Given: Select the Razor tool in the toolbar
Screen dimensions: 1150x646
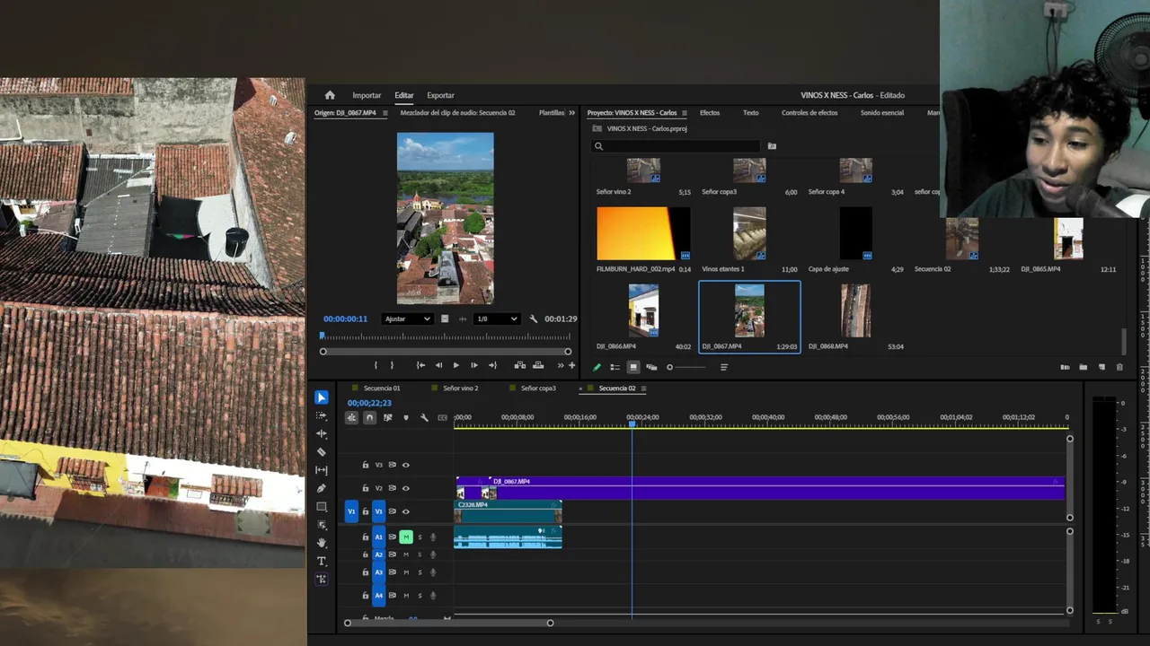Looking at the screenshot, I should tap(322, 452).
